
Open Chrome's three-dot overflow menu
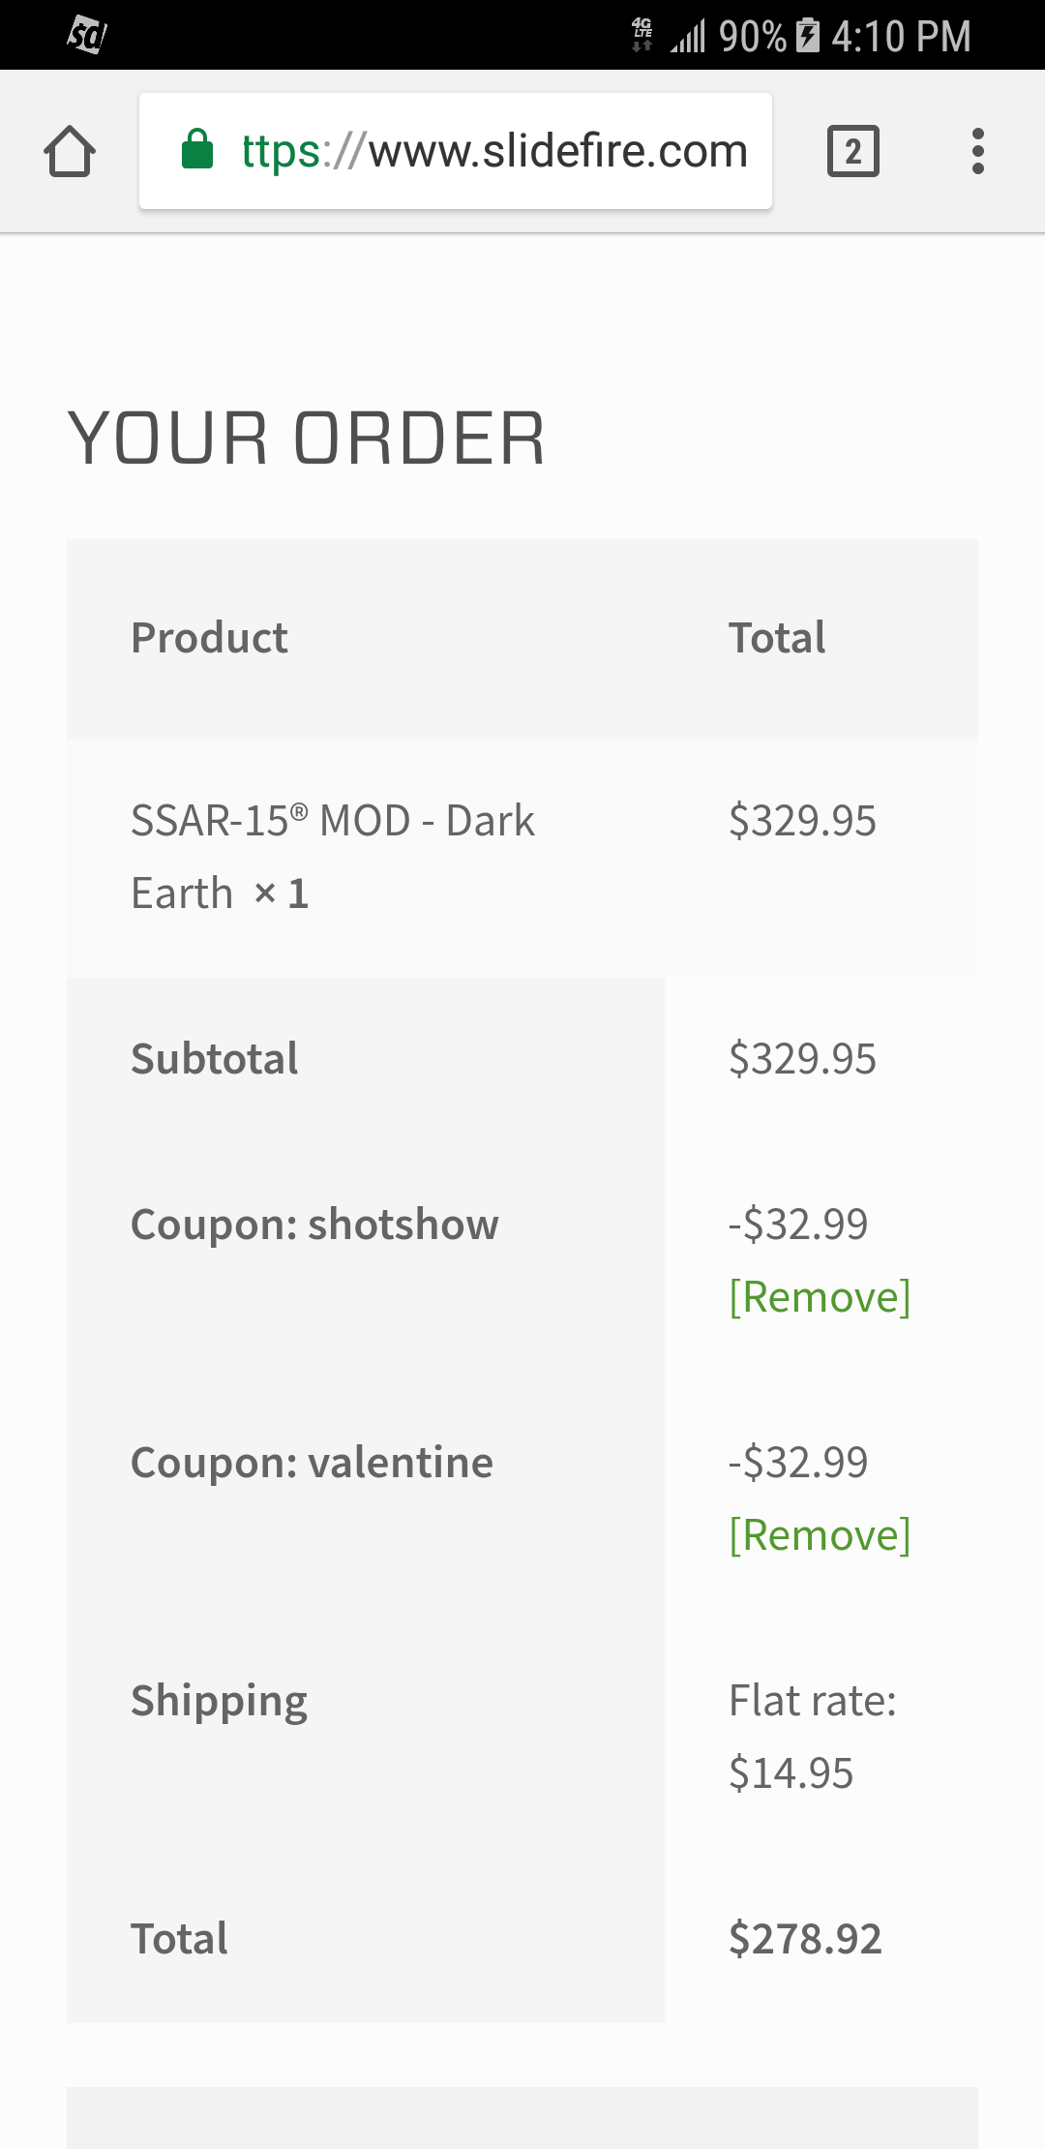977,150
